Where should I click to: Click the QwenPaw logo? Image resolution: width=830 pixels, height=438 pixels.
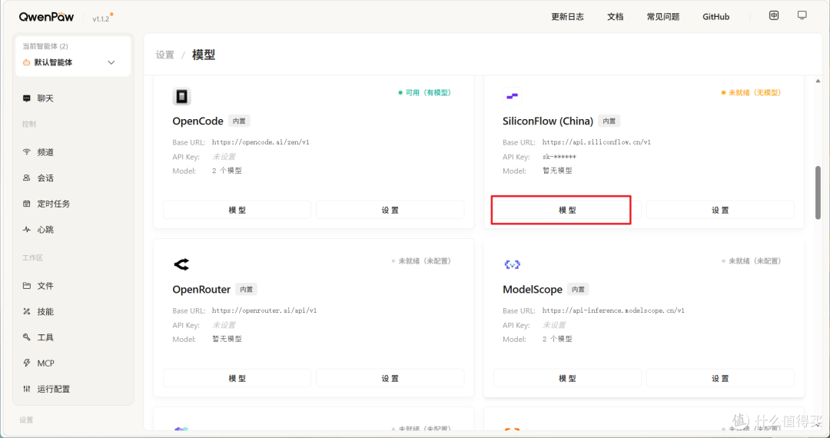pyautogui.click(x=47, y=17)
